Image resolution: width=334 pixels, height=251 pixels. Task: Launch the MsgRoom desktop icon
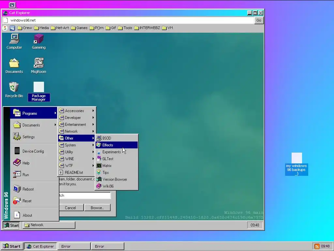[x=38, y=66]
